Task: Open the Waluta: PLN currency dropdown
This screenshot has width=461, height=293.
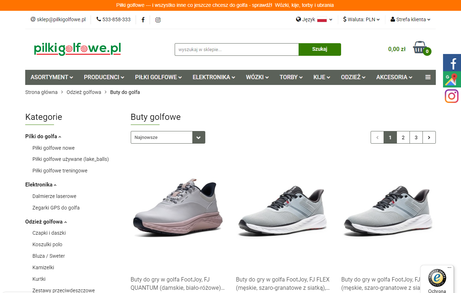Action: point(361,20)
